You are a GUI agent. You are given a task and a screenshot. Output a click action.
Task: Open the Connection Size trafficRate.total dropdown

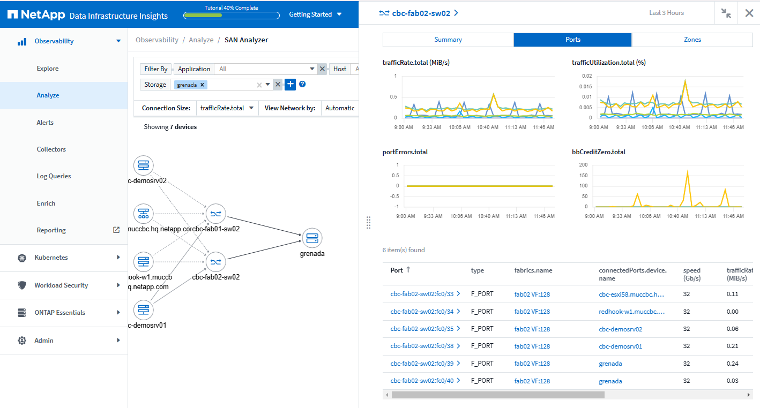point(227,108)
